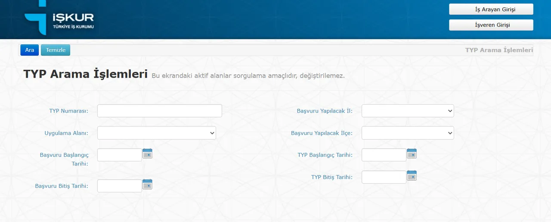Click the Uygulama Alanı label
The height and width of the screenshot is (222, 551).
[x=66, y=133]
